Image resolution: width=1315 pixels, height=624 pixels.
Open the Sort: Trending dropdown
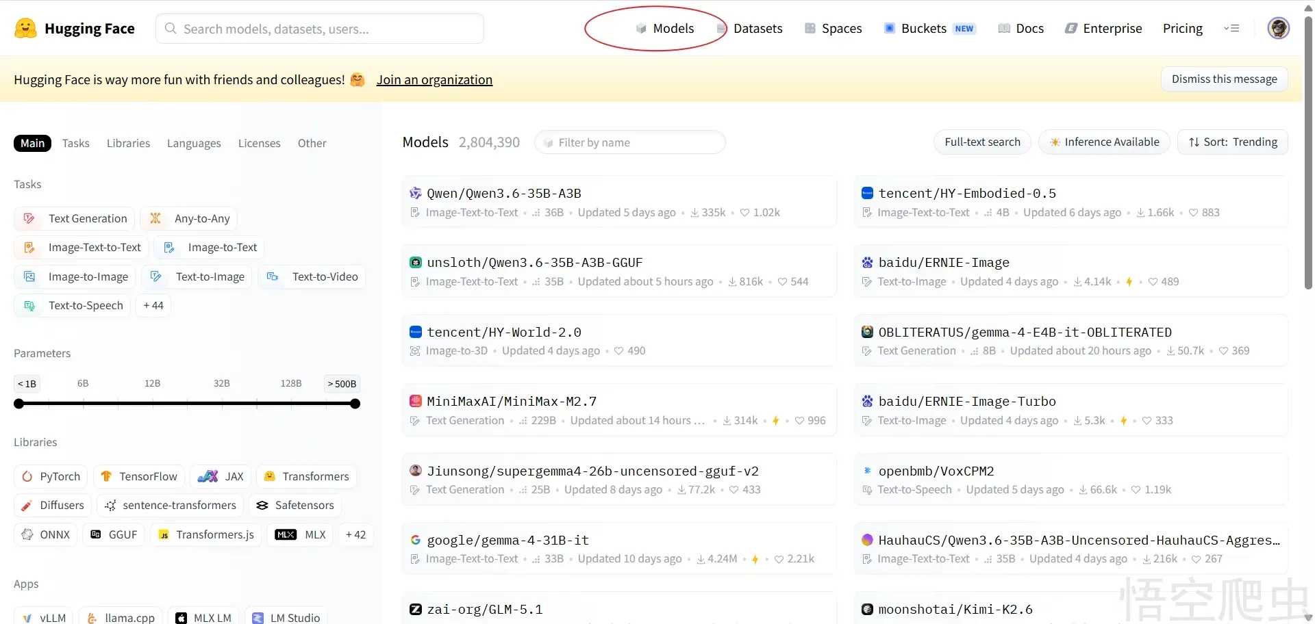point(1233,142)
